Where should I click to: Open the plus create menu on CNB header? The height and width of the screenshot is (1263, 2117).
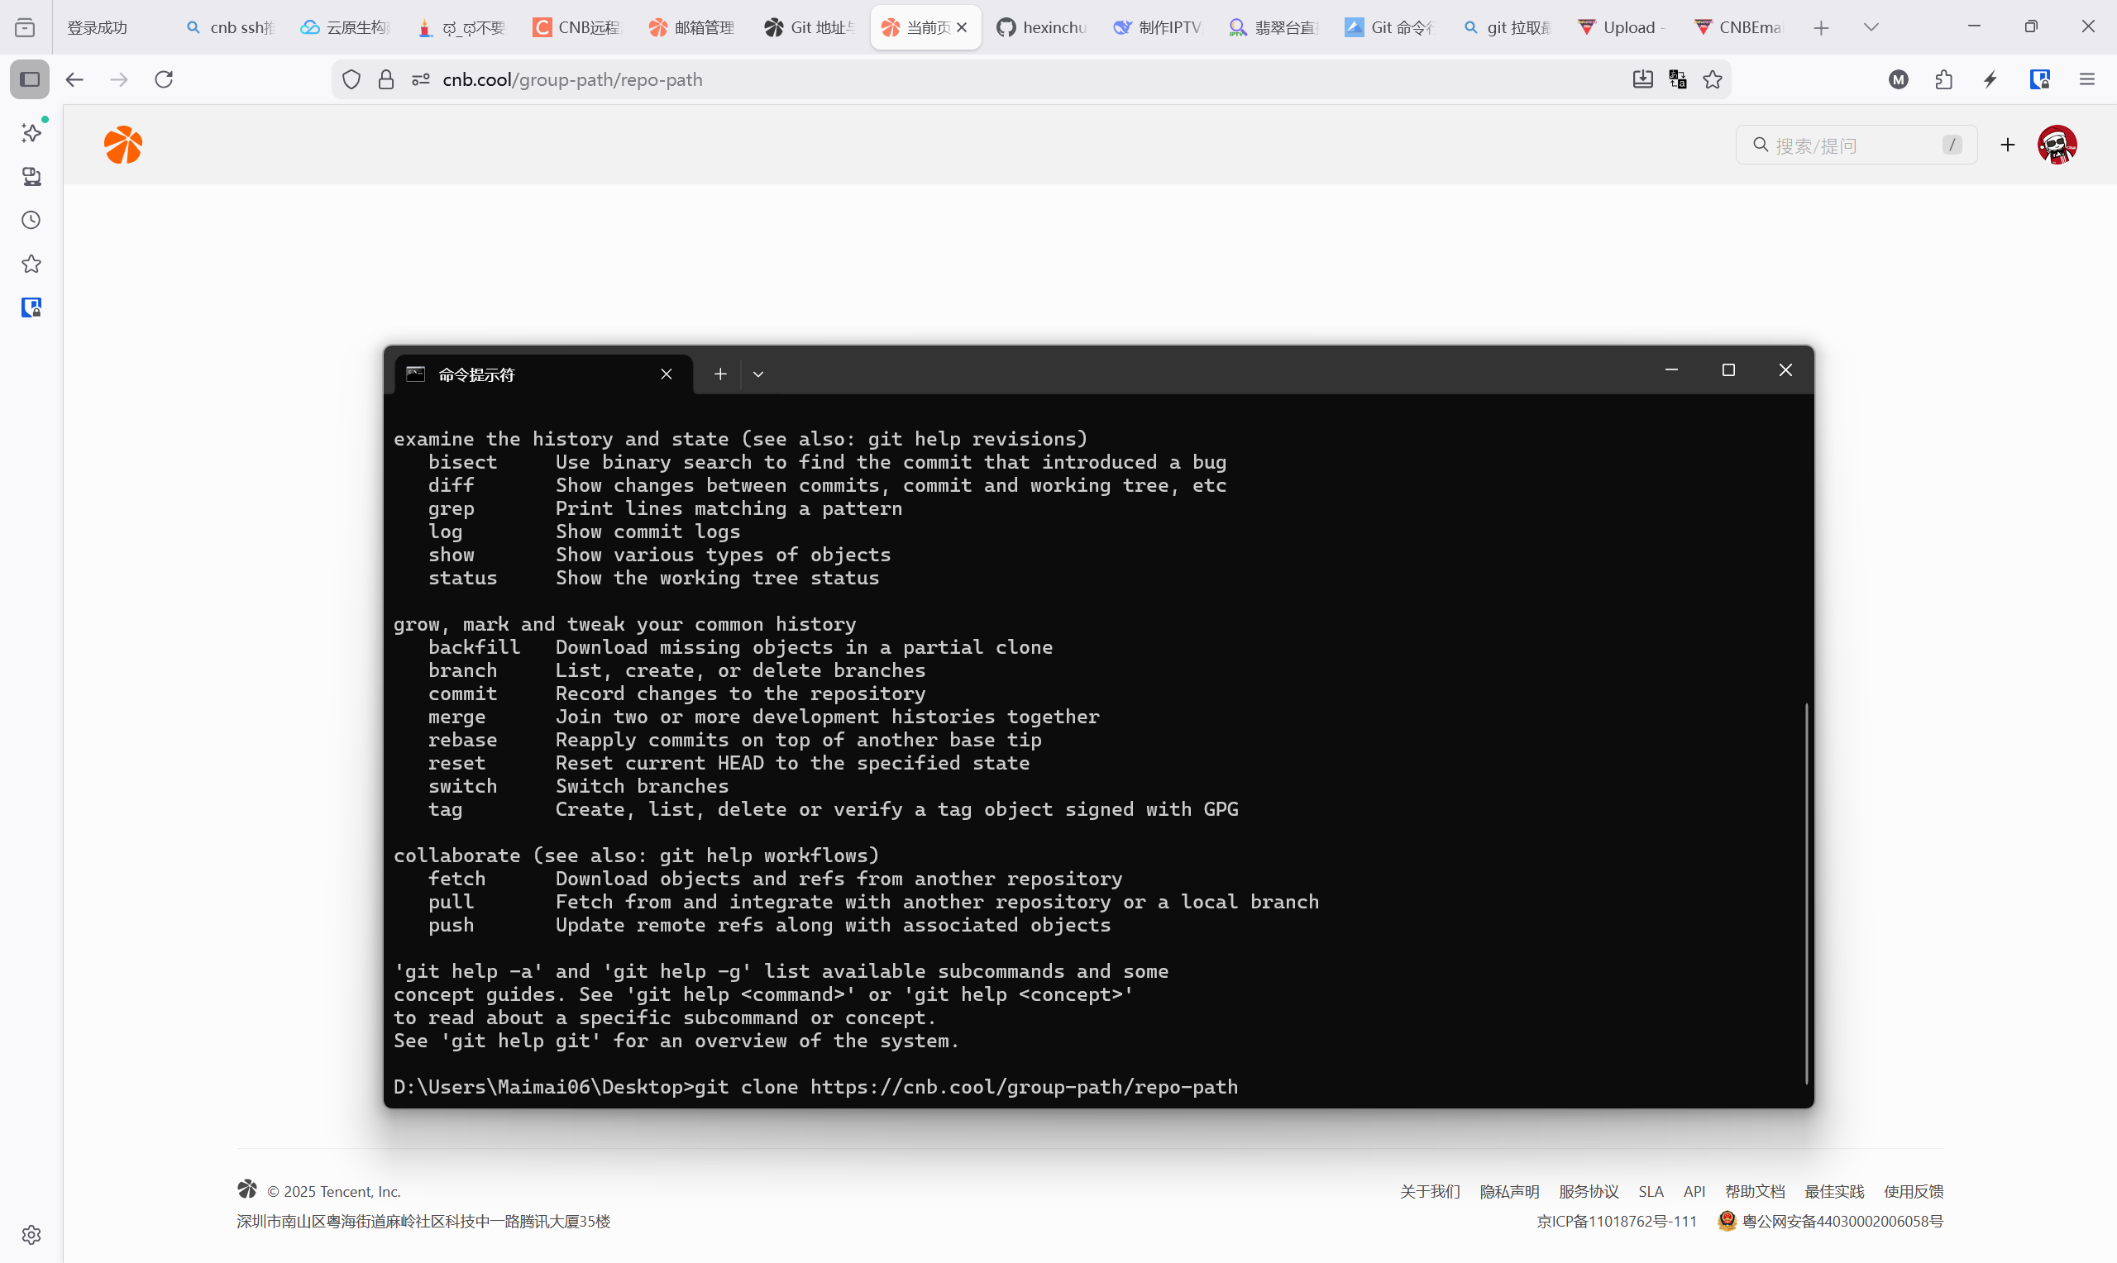point(2008,145)
